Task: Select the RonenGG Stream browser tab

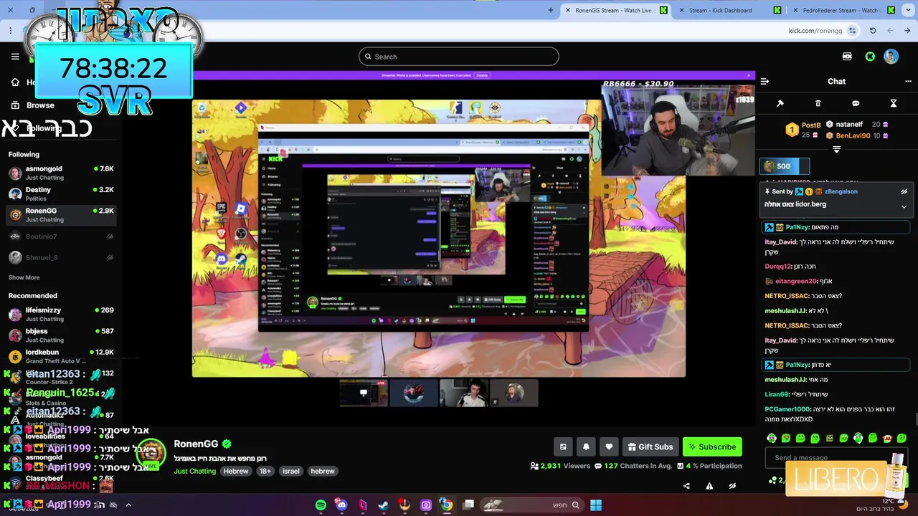Action: pos(615,10)
